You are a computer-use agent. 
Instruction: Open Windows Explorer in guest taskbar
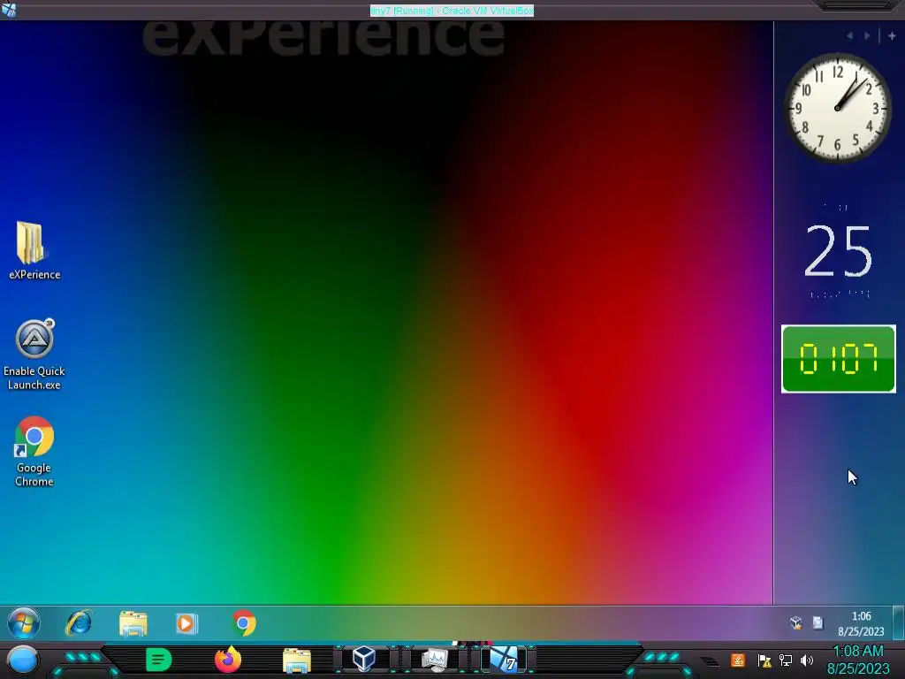[133, 623]
